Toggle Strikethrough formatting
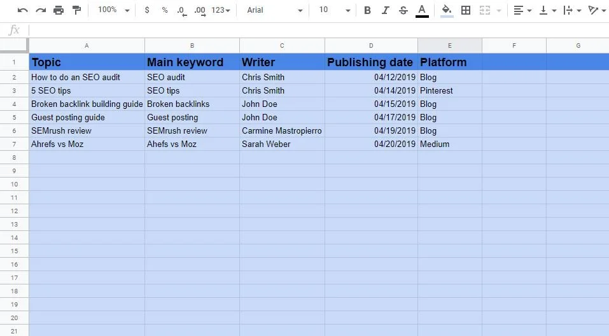Viewport: 609px width, 336px height. coord(403,10)
